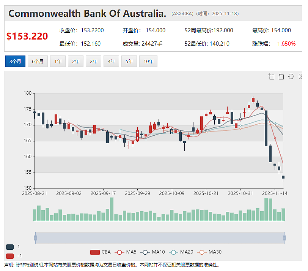
Task: Open the 3年 chart range
Action: 93,61
